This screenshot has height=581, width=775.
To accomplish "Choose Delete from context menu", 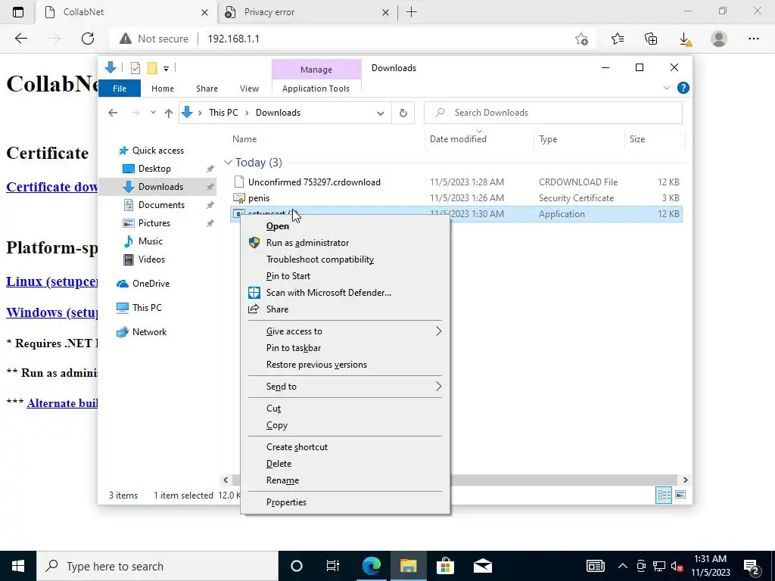I will point(345,464).
